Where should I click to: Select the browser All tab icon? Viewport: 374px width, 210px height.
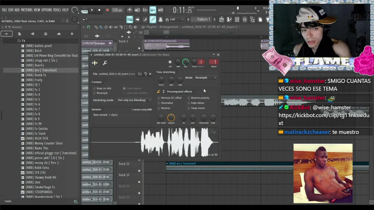click(x=6, y=34)
